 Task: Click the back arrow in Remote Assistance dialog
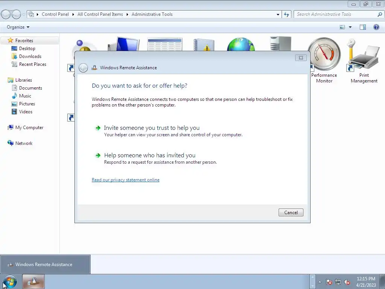coord(83,68)
